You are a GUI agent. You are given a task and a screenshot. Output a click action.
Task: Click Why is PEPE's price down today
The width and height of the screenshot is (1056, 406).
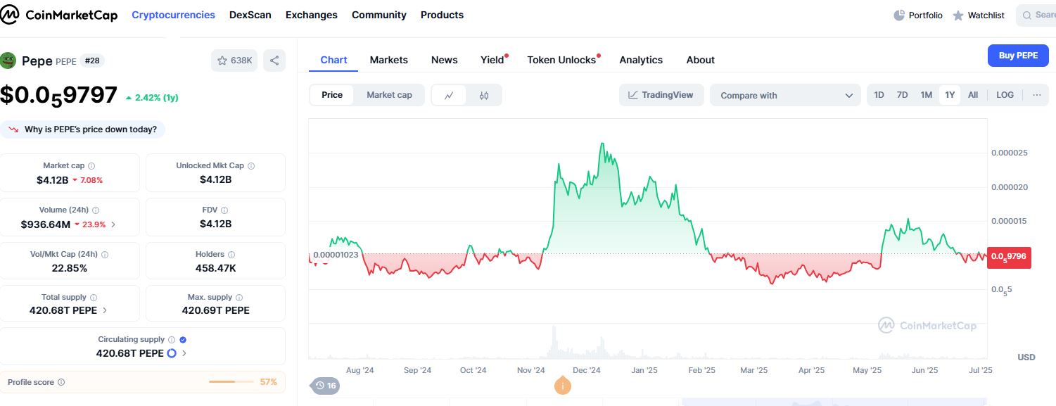[x=82, y=129]
